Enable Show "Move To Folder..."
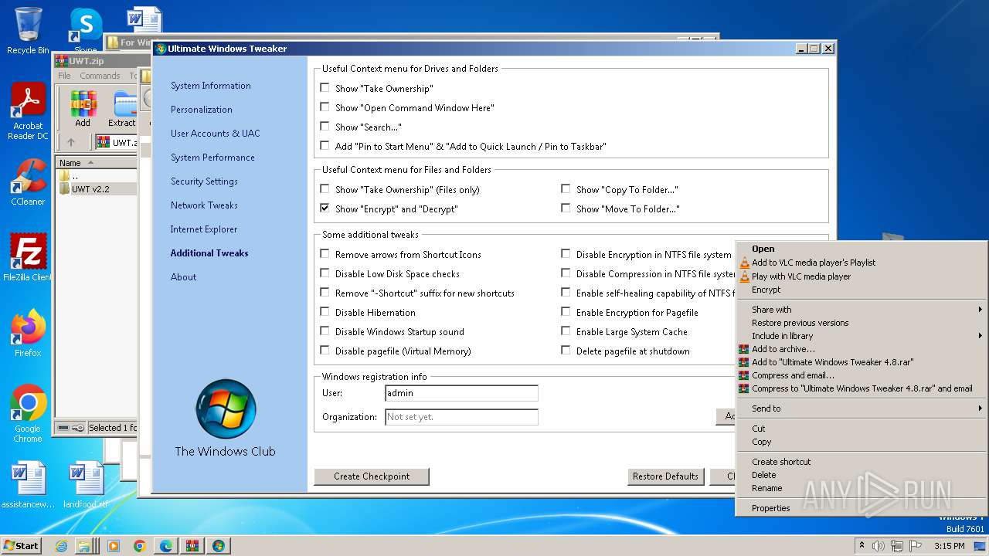 (566, 208)
